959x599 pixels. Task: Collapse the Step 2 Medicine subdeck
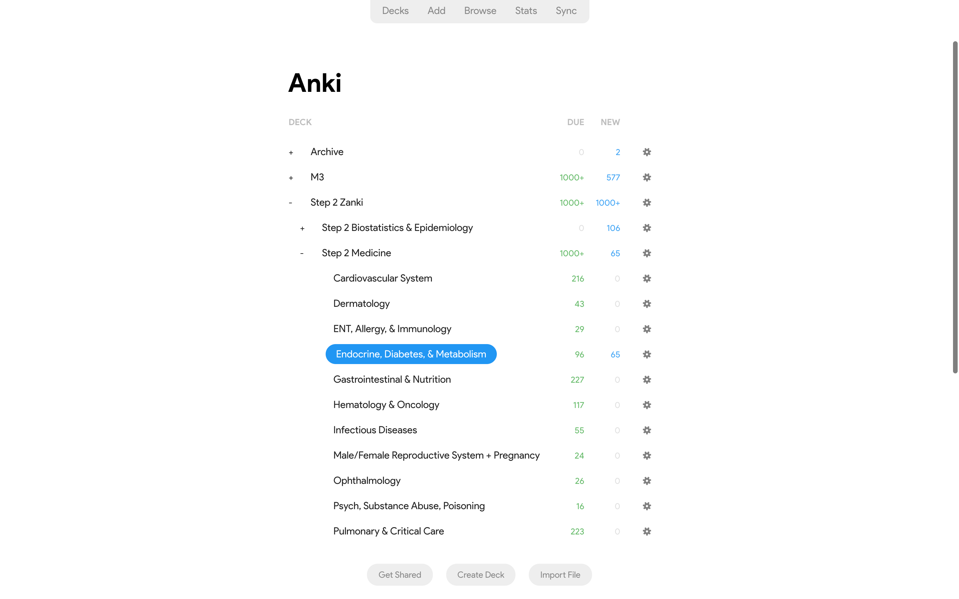coord(302,253)
